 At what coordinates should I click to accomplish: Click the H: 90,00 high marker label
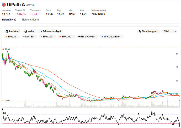6,49
